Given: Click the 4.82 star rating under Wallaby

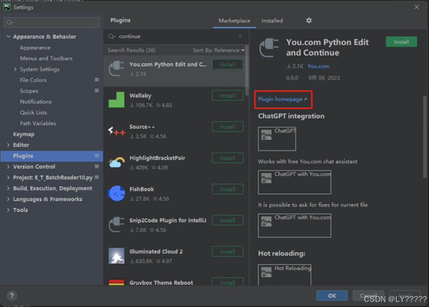Looking at the screenshot, I should point(164,105).
